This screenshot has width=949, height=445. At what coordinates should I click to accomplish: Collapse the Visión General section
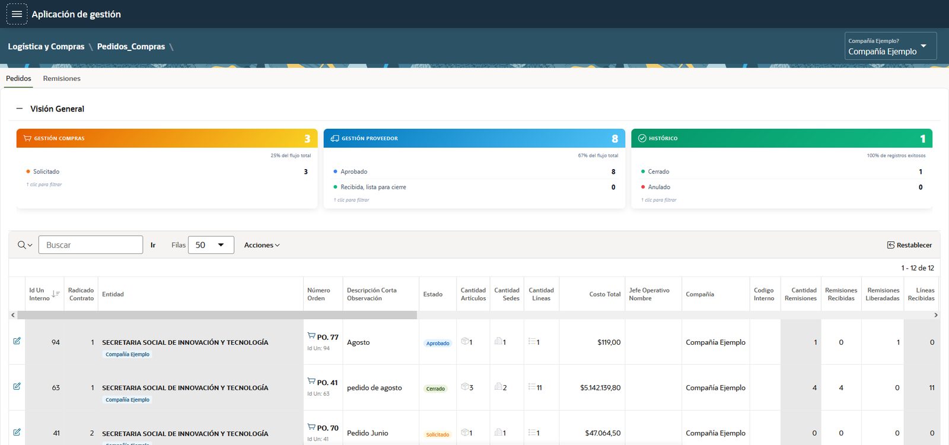[20, 109]
